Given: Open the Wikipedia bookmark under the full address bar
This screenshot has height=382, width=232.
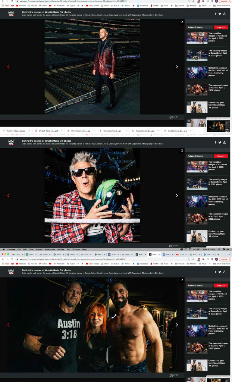Looking at the screenshot, I should [59, 264].
